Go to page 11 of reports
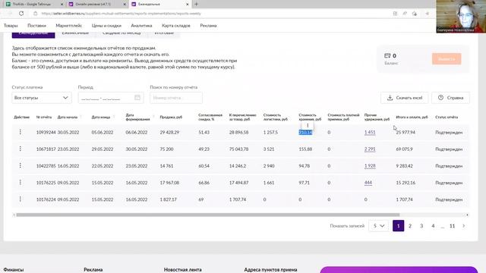The image size is (486, 273). coord(453,226)
